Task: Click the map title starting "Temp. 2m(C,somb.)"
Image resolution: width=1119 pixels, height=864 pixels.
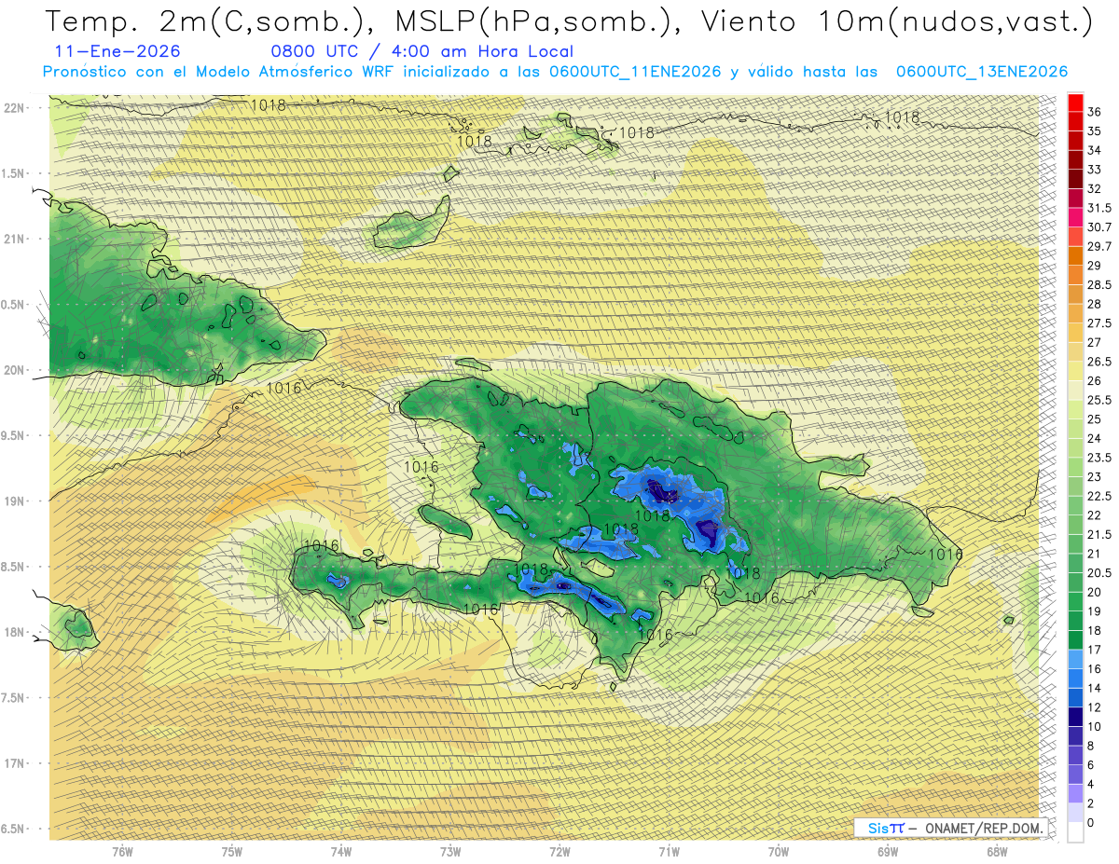Action: click(x=568, y=21)
